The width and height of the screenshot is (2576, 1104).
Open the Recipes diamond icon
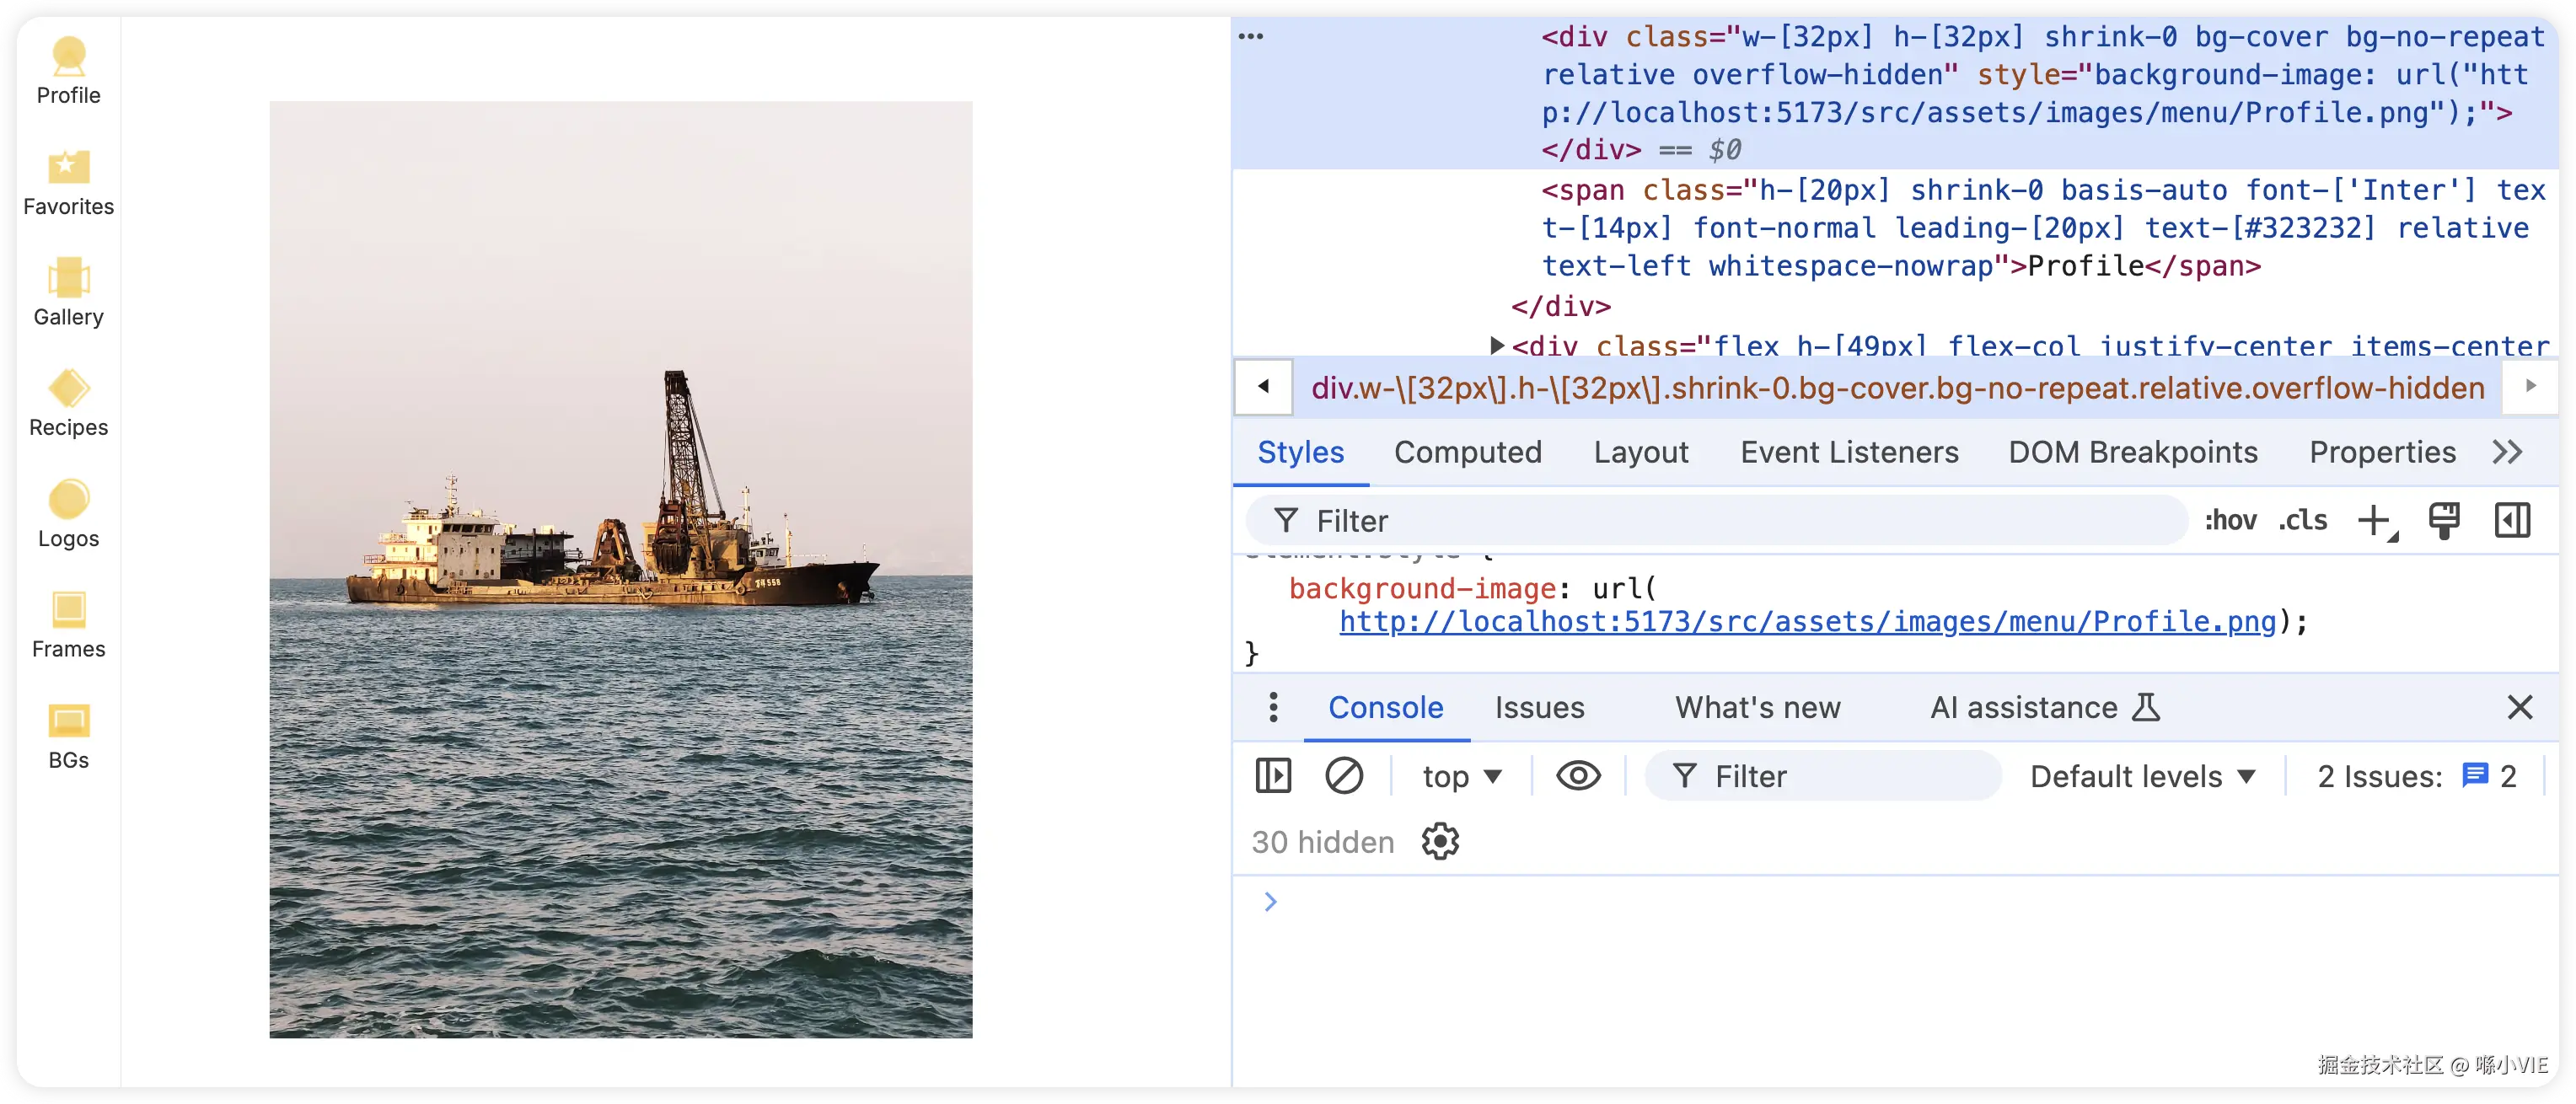point(68,388)
